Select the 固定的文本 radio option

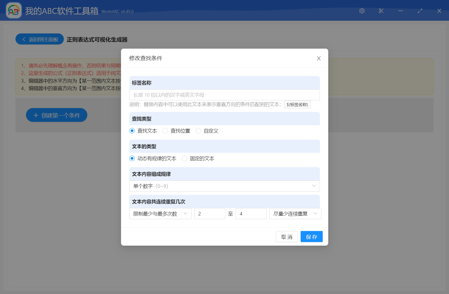(185, 158)
